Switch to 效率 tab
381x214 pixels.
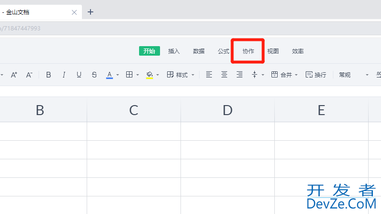(298, 51)
